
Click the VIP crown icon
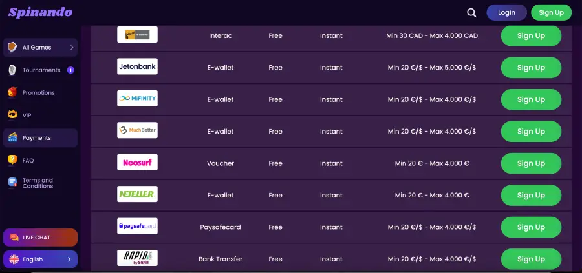click(x=12, y=115)
